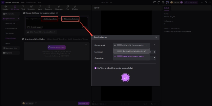Open the Medien tab

tap(6, 8)
